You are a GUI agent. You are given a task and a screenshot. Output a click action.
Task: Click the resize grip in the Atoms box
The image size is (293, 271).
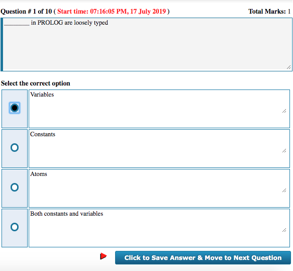(284, 191)
